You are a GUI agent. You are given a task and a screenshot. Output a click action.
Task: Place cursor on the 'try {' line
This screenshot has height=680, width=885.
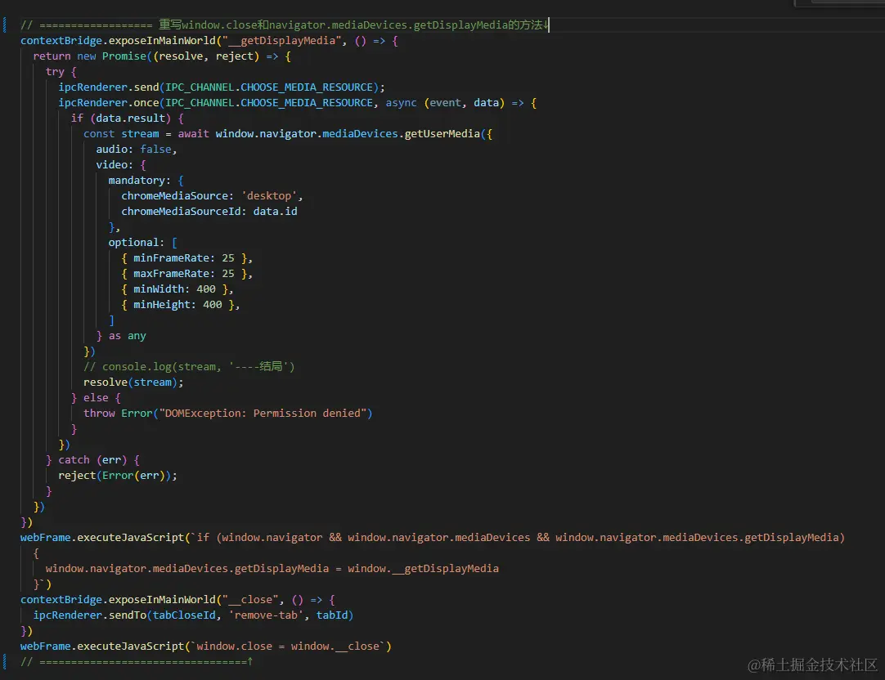61,72
